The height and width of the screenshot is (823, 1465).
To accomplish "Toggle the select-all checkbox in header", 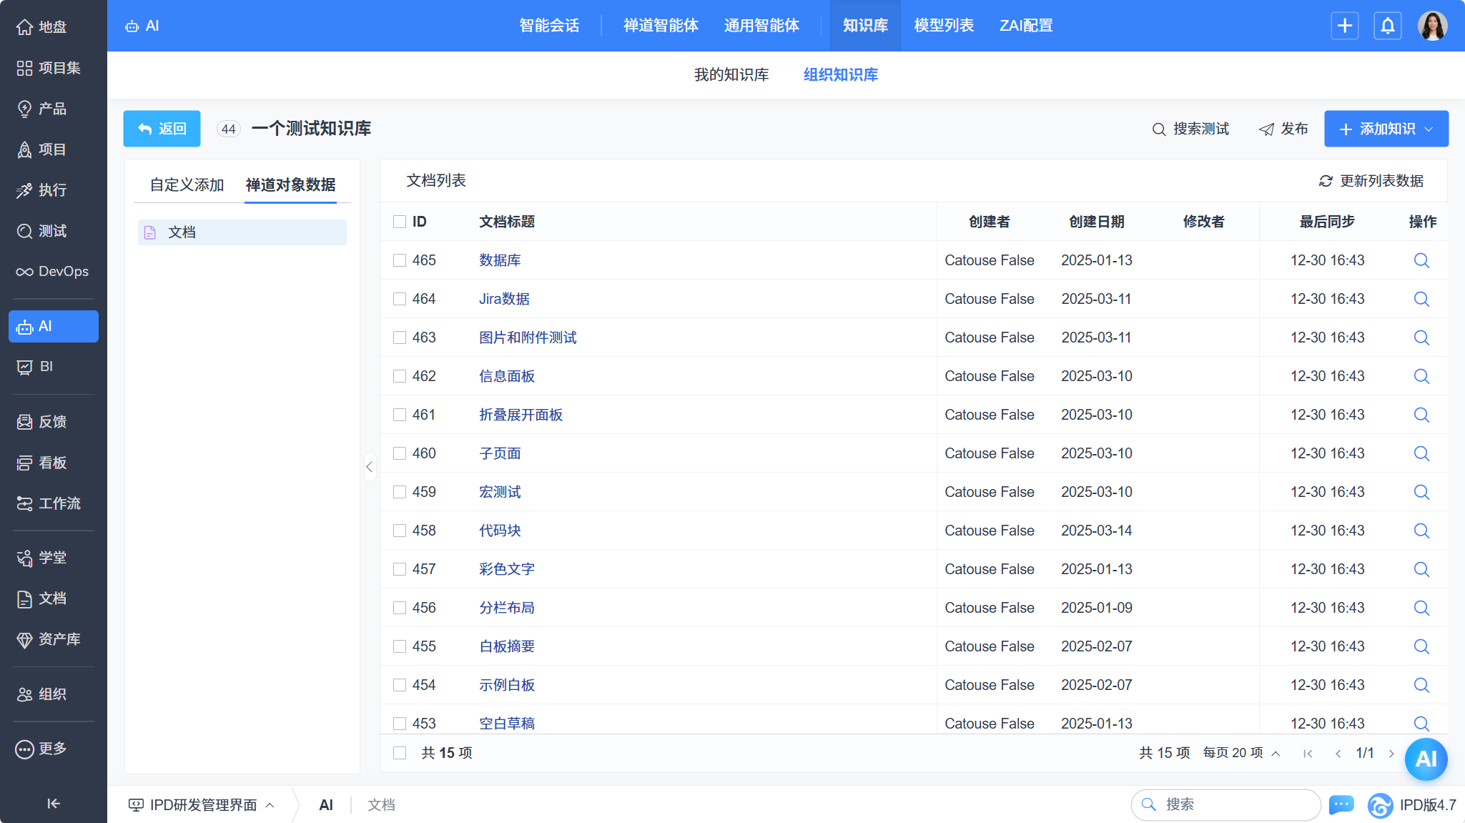I will tap(400, 222).
